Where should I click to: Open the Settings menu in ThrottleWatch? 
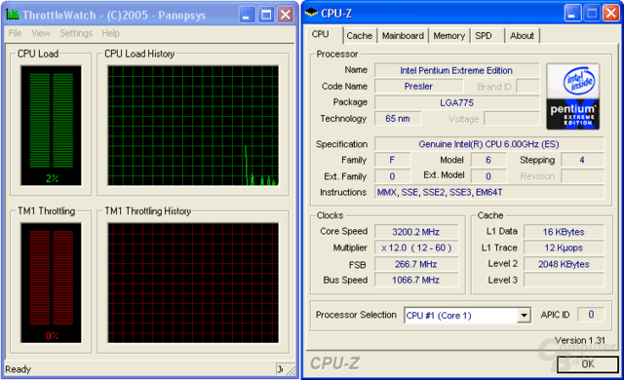pos(76,33)
